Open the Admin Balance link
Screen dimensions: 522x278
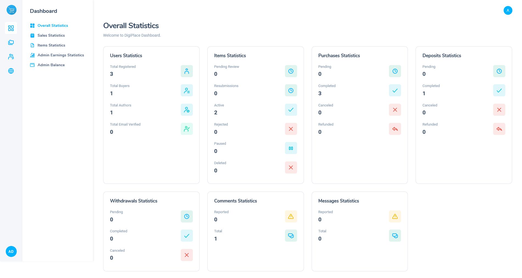click(x=51, y=65)
